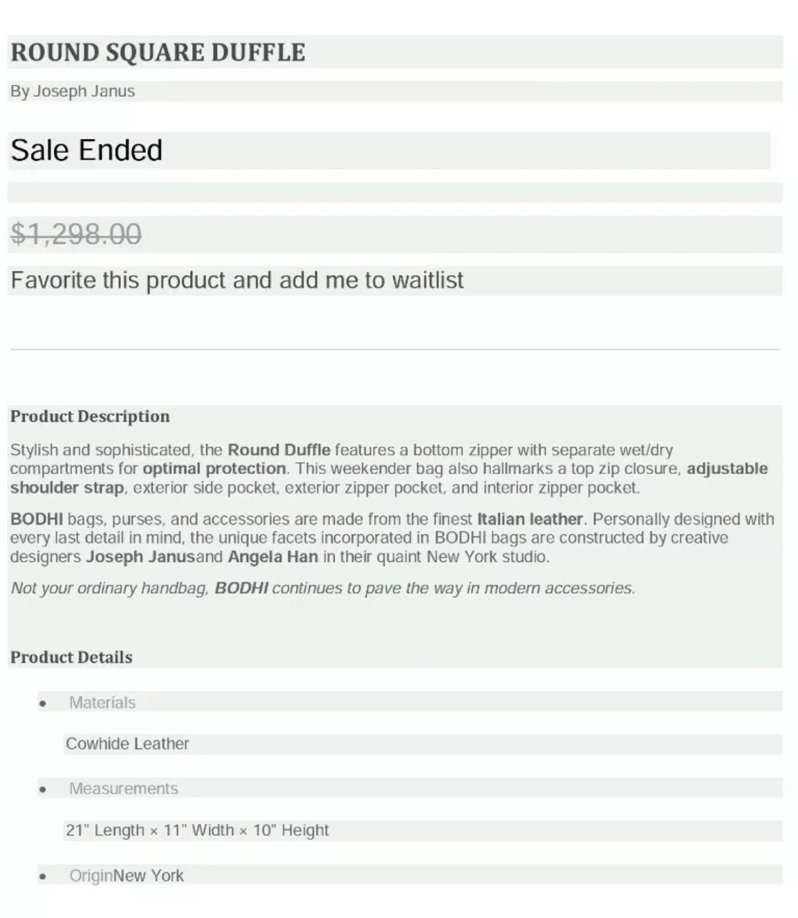
Task: Click the Cowhide Leather value
Action: coord(127,744)
